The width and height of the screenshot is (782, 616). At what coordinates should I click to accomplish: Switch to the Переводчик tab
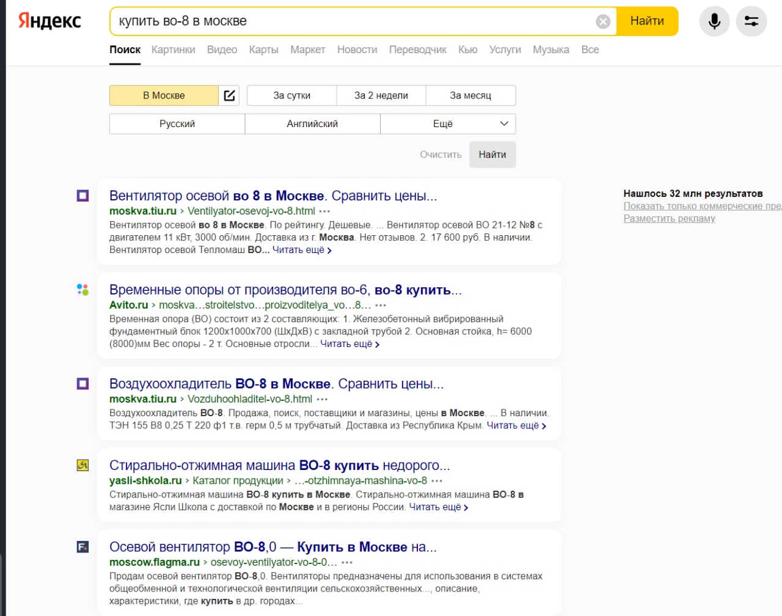[x=418, y=50]
